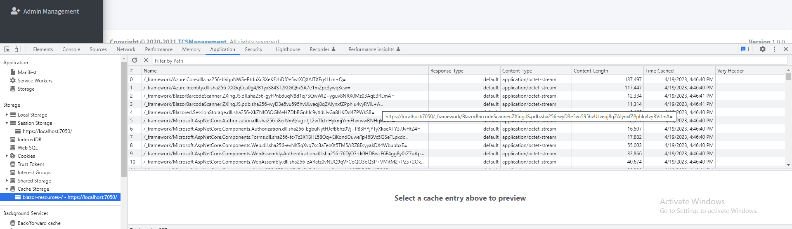Delete selected cache entry with X icon
792x229 pixels.
pos(146,60)
